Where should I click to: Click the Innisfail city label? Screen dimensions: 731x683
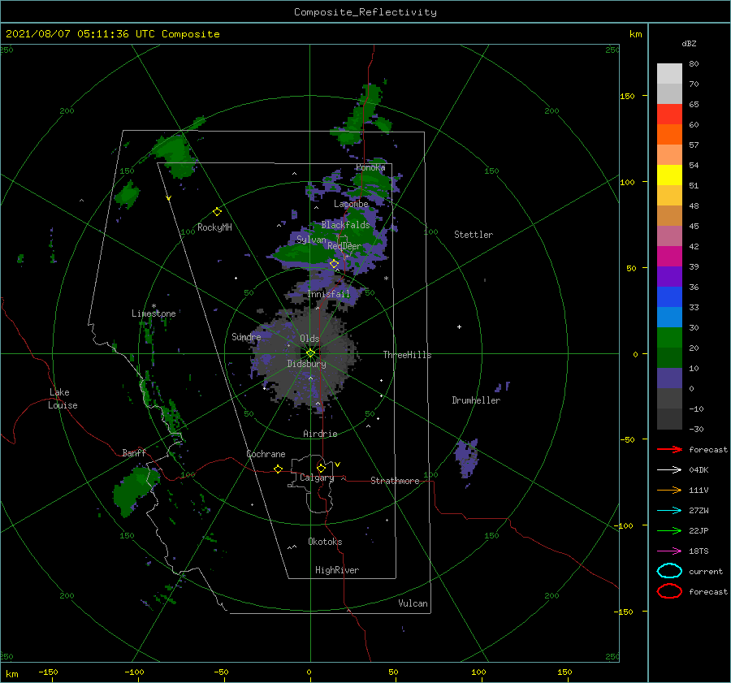click(x=328, y=294)
